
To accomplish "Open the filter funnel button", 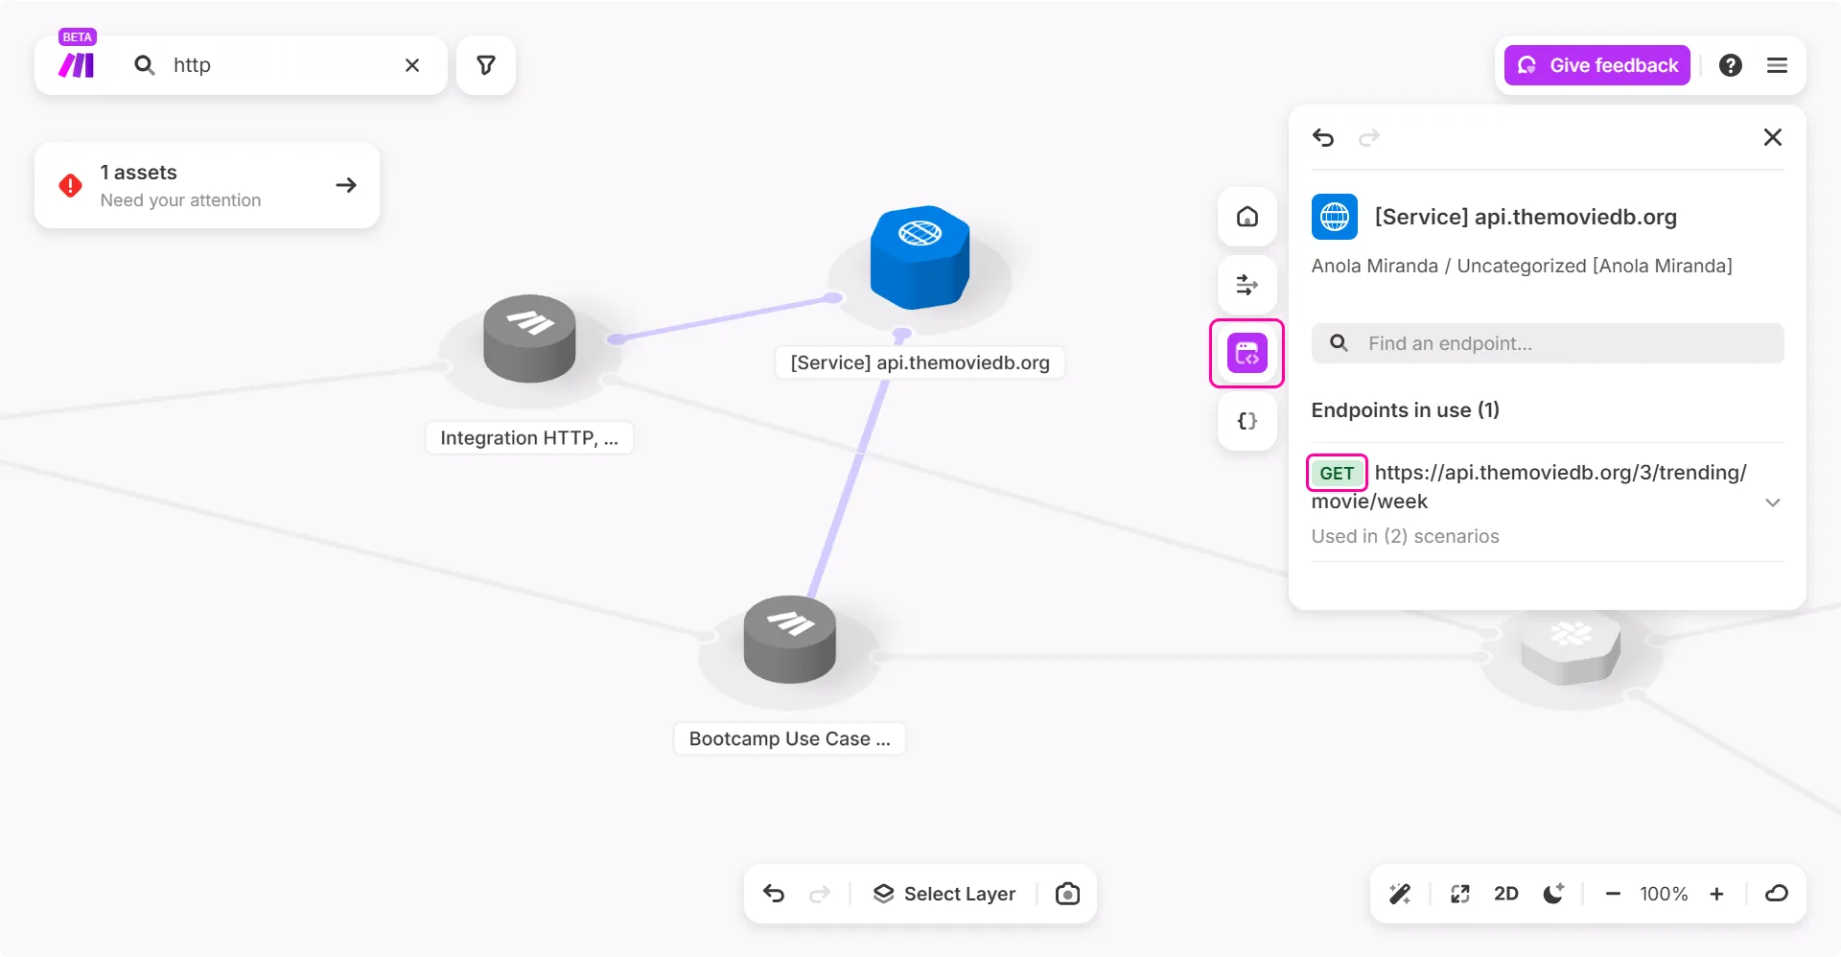I will [x=486, y=65].
